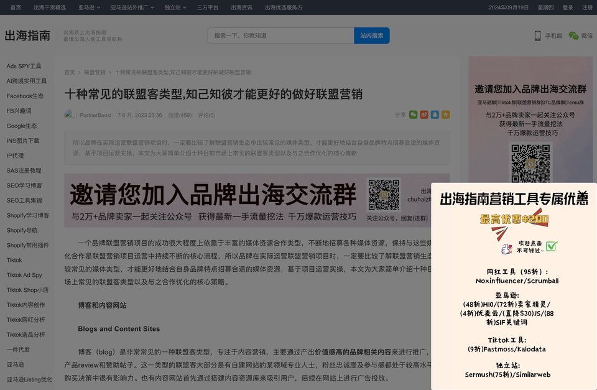Open Google生态 sidebar category
The image size is (597, 390).
tap(22, 126)
